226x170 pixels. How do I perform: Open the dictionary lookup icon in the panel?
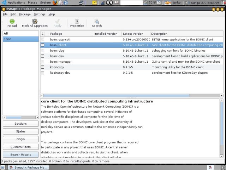[117, 2]
